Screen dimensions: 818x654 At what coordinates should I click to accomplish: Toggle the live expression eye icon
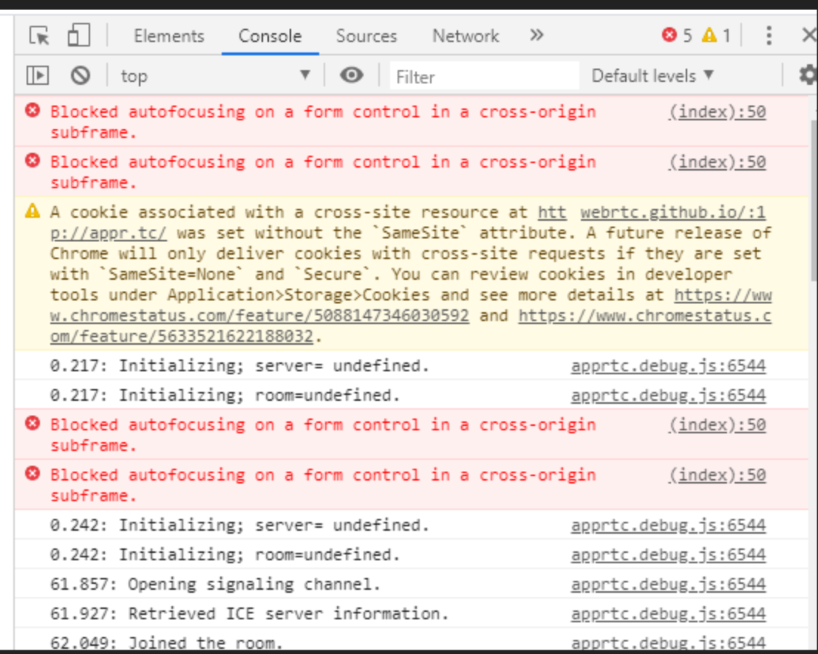point(352,75)
